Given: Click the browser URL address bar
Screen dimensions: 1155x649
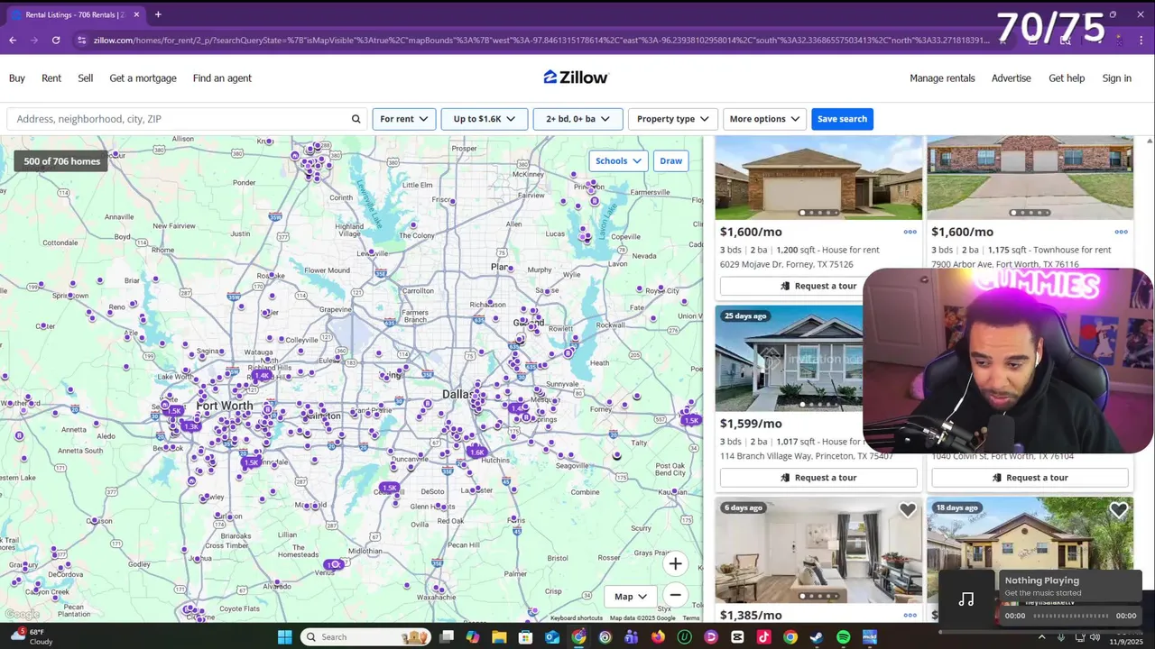Looking at the screenshot, I should (541, 40).
